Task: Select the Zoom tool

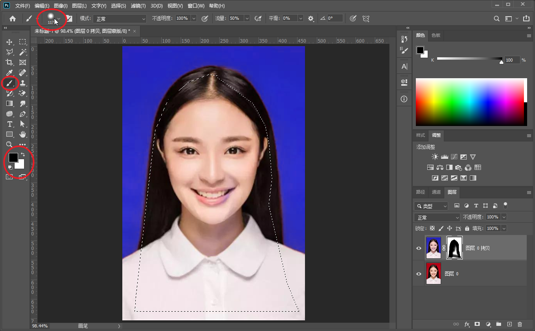Action: [x=9, y=145]
